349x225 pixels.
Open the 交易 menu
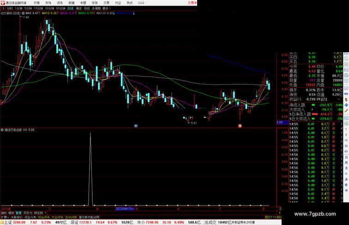(x=106, y=3)
